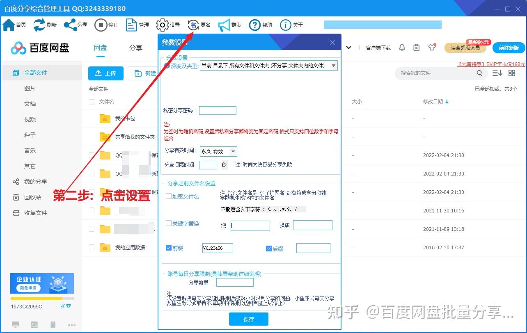Click the 更名 rename toolbar icon

(193, 25)
